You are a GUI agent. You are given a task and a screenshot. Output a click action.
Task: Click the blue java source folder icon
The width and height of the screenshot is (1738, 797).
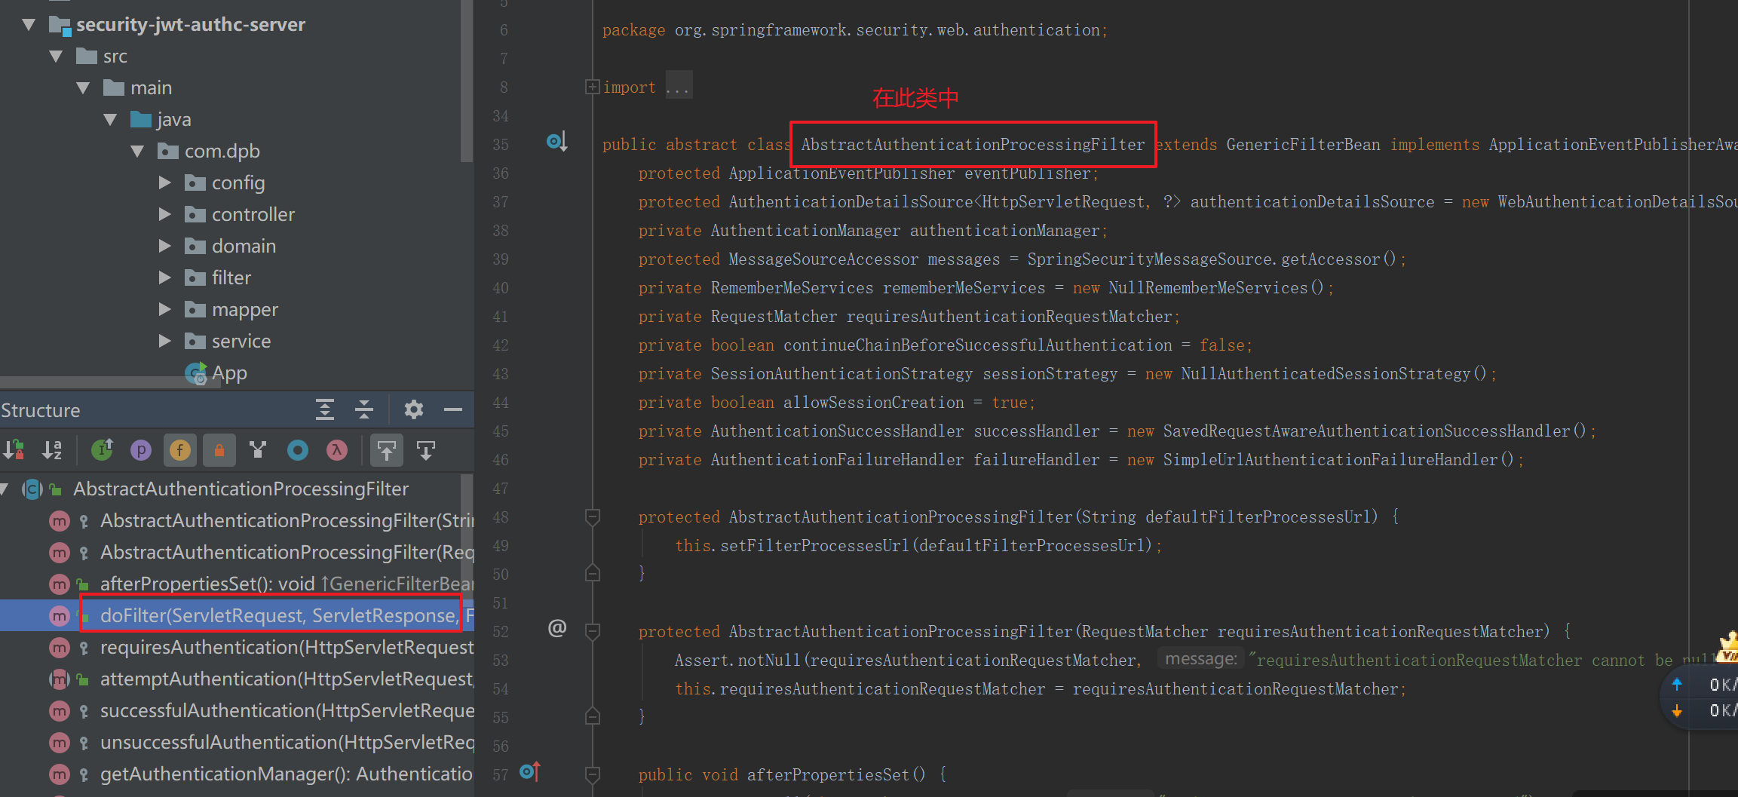[x=141, y=119]
